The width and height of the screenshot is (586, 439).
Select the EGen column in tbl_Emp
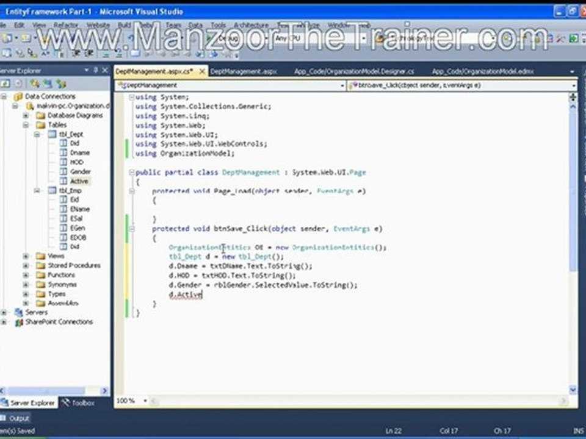tap(78, 227)
